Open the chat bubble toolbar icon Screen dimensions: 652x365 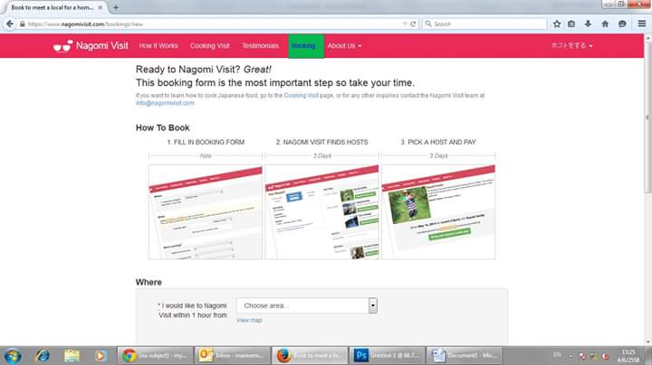coord(622,24)
